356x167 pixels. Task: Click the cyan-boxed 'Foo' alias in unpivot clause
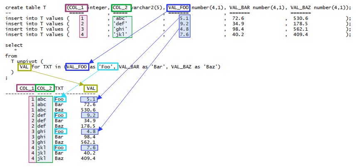click(108, 67)
